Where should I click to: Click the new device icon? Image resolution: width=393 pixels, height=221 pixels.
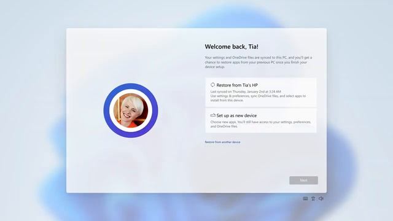tap(213, 115)
